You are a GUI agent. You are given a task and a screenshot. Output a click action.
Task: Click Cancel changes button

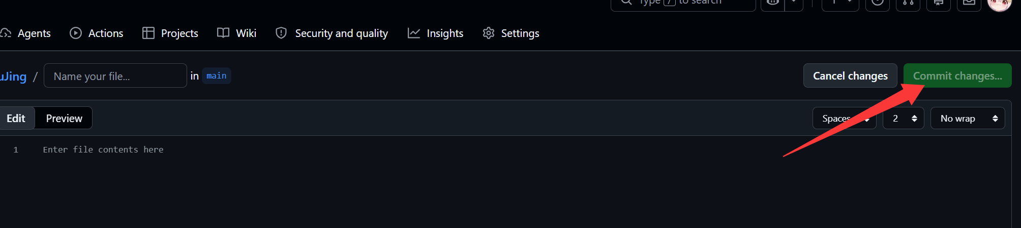tap(850, 75)
